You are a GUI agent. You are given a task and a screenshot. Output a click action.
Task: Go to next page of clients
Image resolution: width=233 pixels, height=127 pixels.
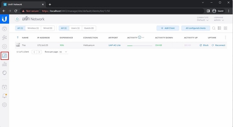click(39, 52)
